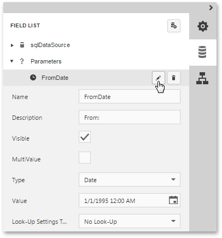The height and width of the screenshot is (238, 222).
Task: Click the Description field containing From:
Action: click(130, 117)
